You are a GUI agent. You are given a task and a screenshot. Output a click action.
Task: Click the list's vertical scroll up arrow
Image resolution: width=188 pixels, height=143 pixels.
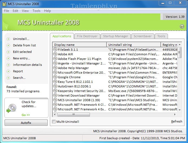coord(180,45)
